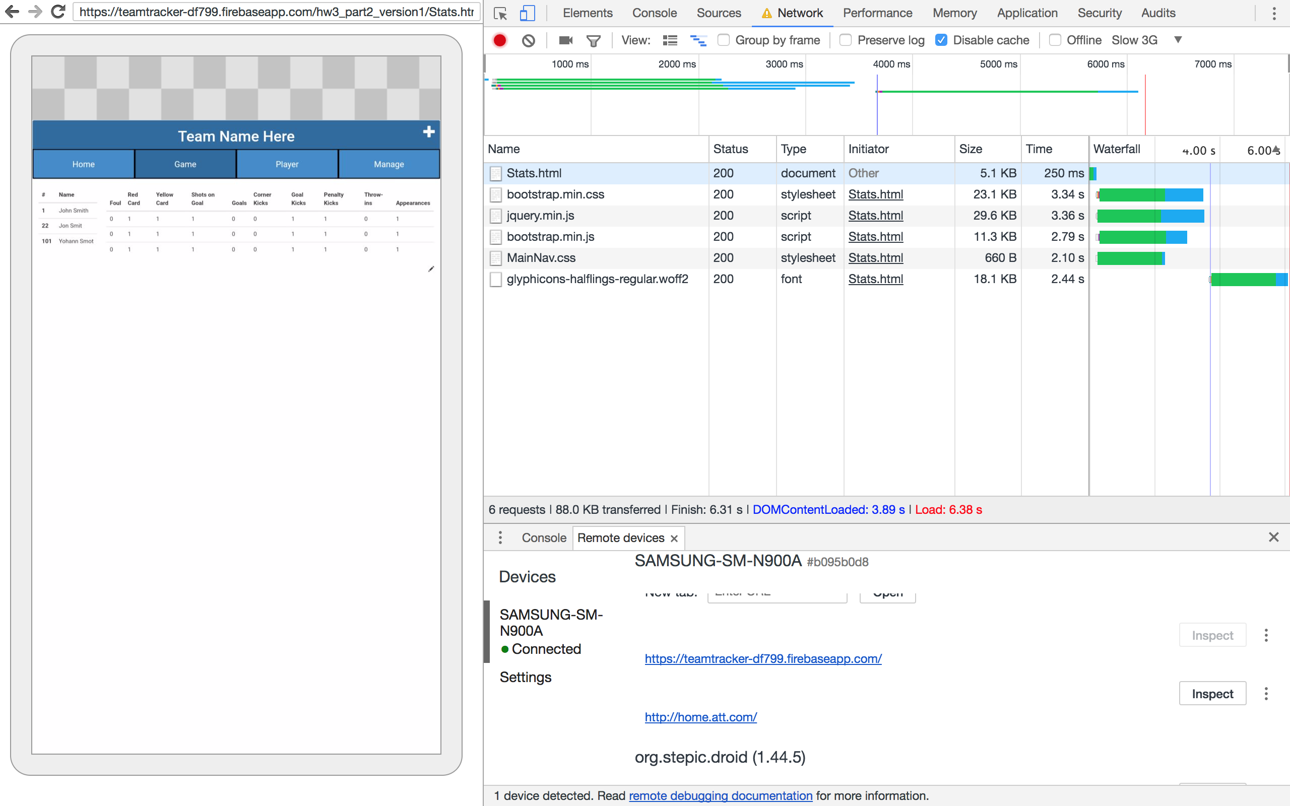This screenshot has height=806, width=1290.
Task: Select the inspect element cursor icon
Action: 500,13
